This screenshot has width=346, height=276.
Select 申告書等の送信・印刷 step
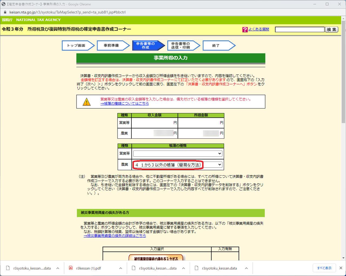click(x=184, y=46)
